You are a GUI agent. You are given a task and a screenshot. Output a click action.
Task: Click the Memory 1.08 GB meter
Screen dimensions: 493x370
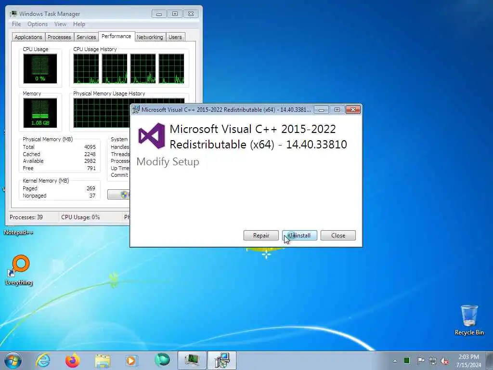[x=40, y=113]
